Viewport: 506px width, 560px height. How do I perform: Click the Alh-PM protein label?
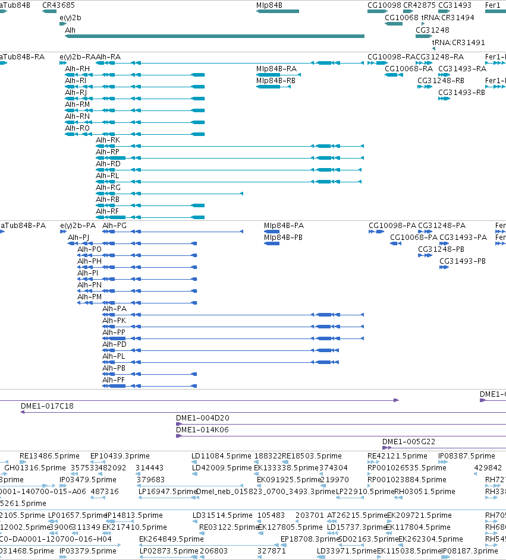tap(89, 296)
